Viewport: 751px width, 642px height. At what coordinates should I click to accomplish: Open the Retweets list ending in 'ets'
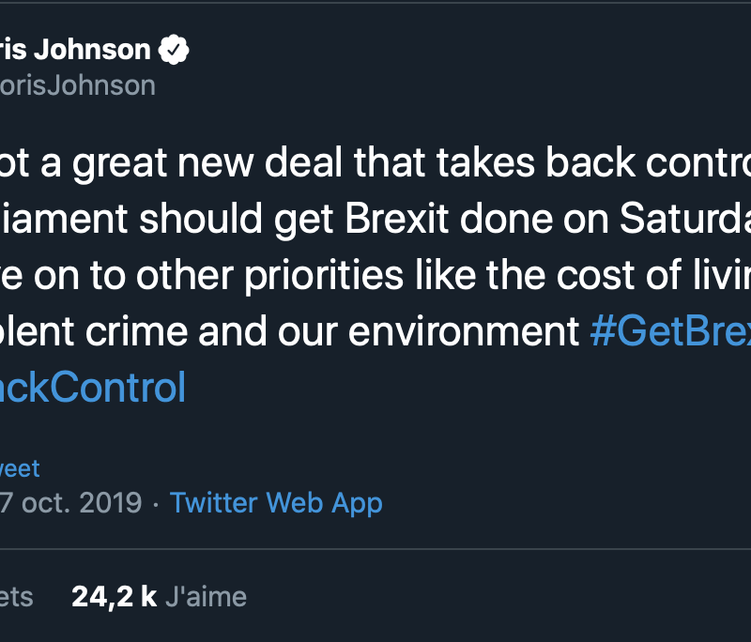[16, 597]
